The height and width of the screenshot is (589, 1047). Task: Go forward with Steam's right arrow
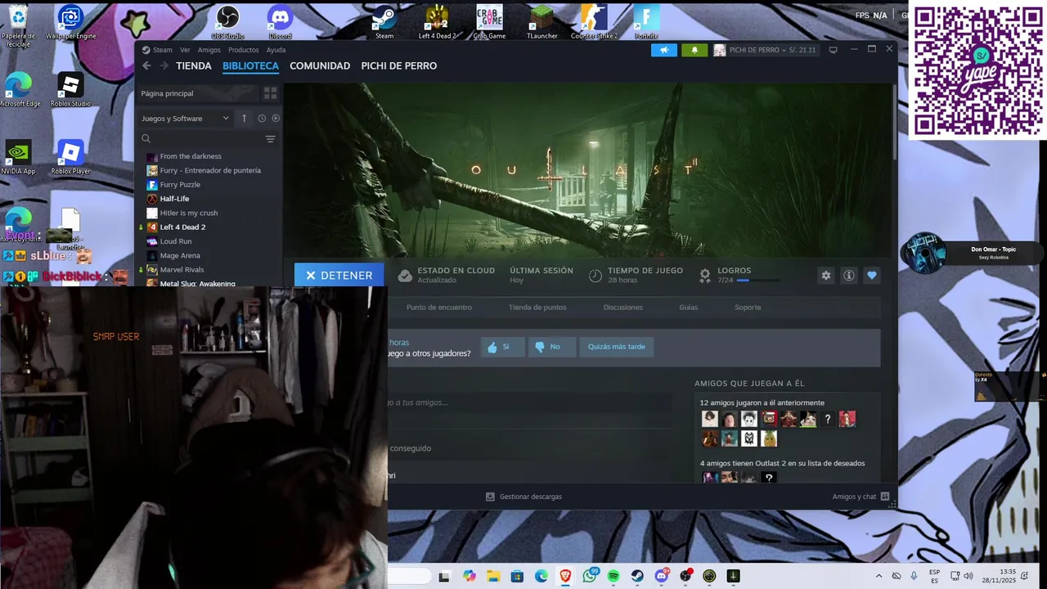(x=164, y=65)
